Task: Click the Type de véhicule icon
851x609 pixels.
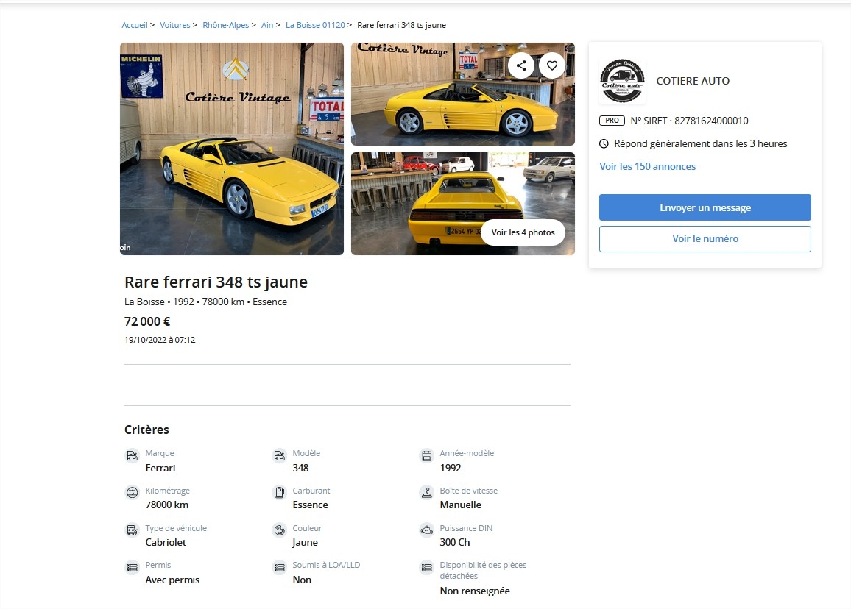Action: 132,530
